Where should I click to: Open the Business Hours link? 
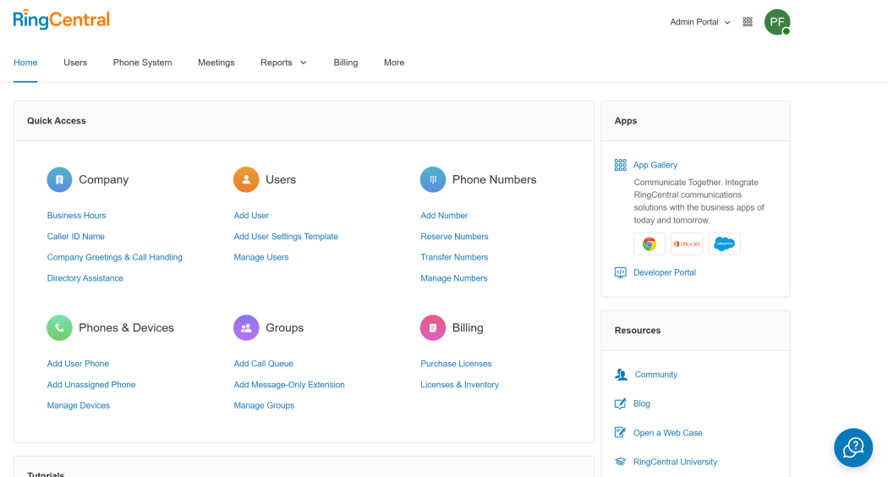pyautogui.click(x=77, y=216)
